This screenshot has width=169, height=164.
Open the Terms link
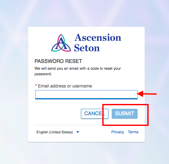coord(133,132)
